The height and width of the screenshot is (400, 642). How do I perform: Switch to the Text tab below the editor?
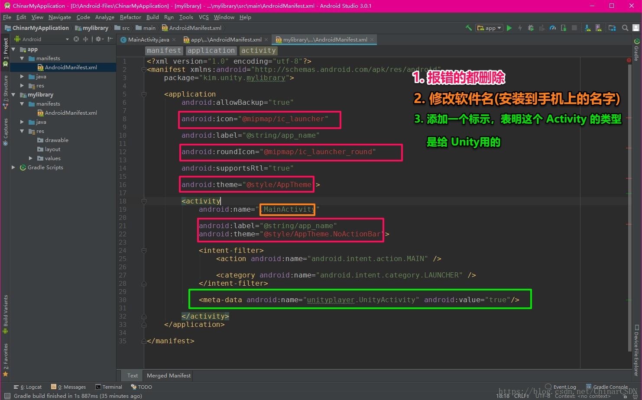click(133, 375)
